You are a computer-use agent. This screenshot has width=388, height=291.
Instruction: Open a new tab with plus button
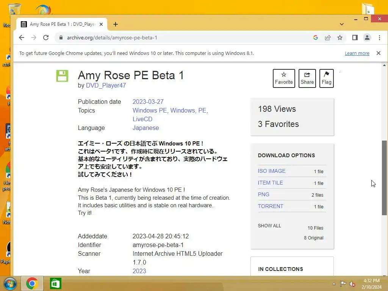pos(115,24)
